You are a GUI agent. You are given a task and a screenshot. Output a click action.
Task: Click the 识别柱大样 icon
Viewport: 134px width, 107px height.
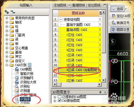(17, 82)
